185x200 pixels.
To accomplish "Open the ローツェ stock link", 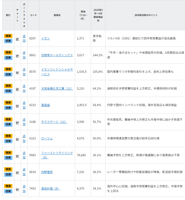I will point(47,138).
